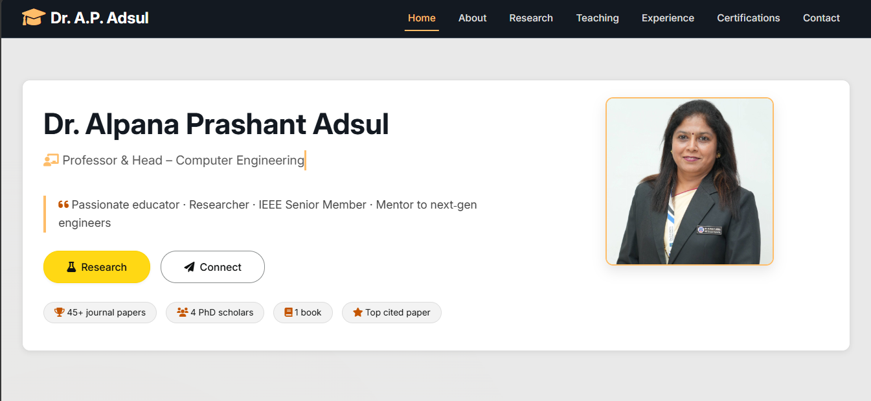Click the Dr. A.P. Adsul brand text
Screen dimensions: 871x401
[x=100, y=18]
